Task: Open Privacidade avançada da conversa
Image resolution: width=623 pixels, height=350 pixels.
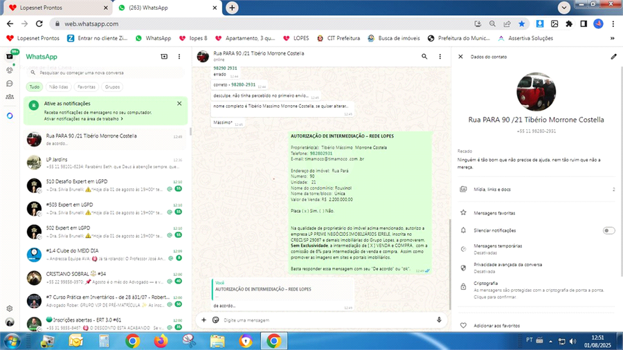Action: point(536,268)
